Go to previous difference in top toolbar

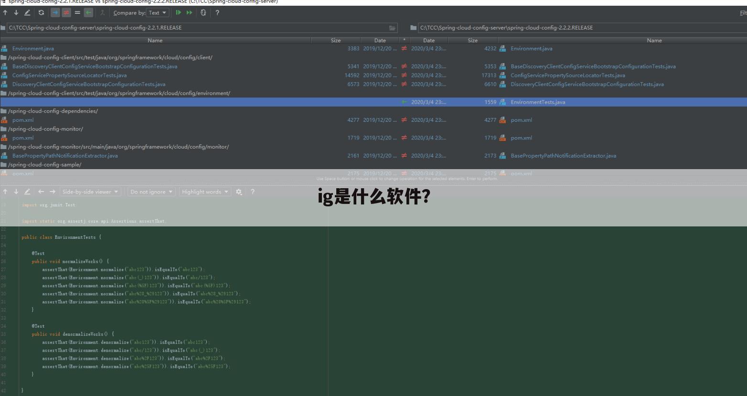point(5,13)
